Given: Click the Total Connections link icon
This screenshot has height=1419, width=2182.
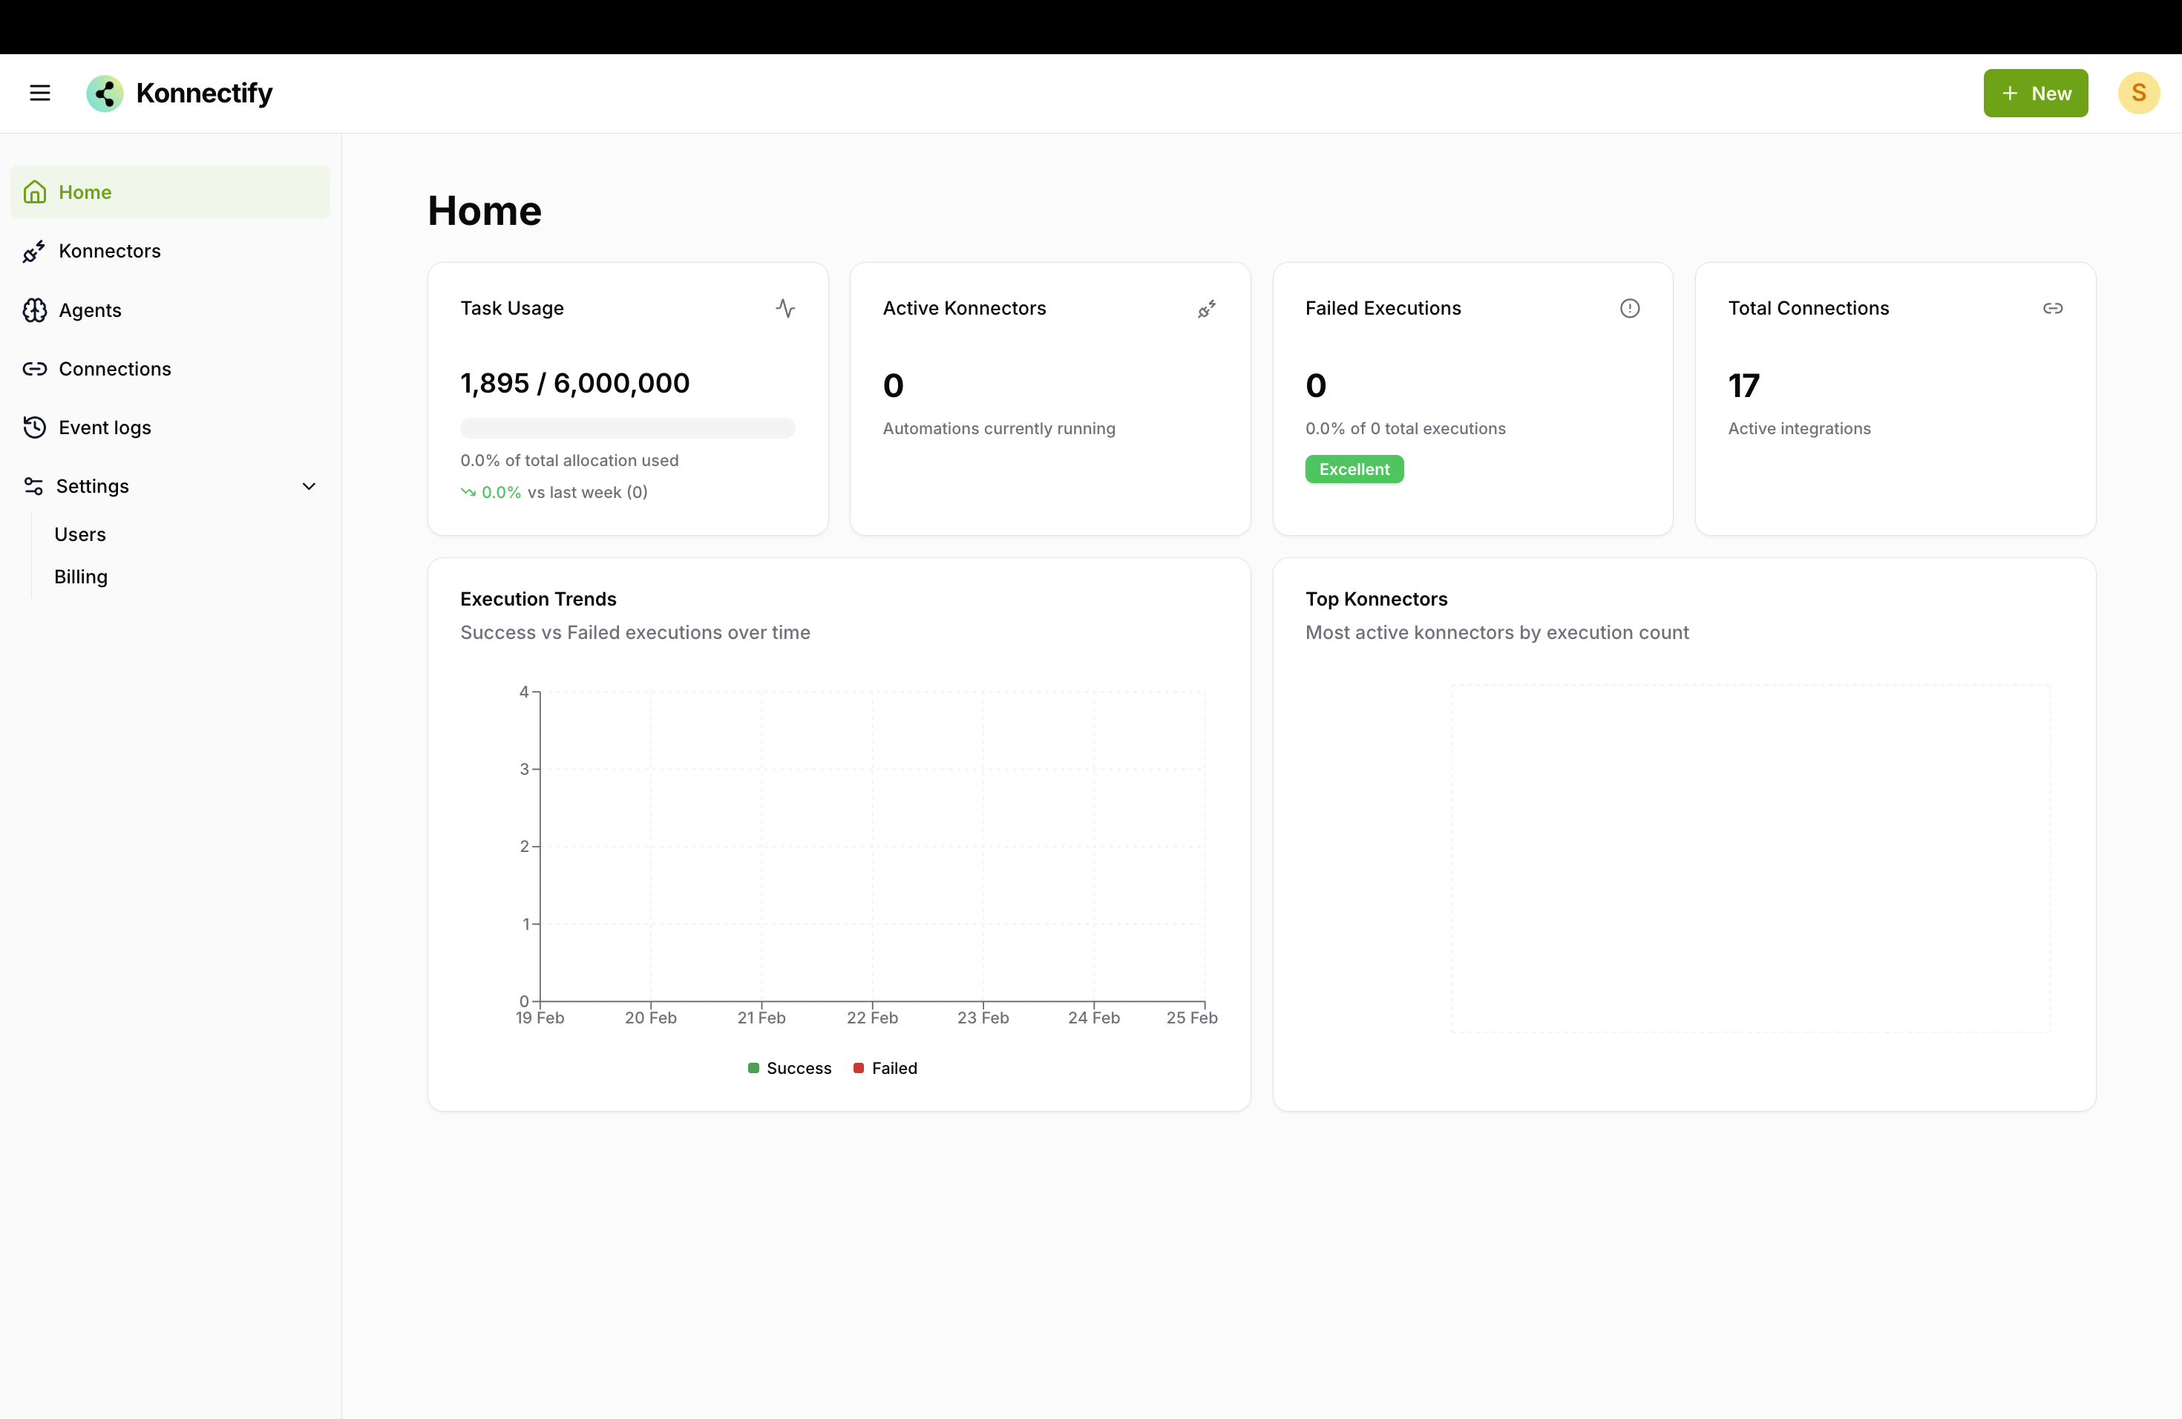Looking at the screenshot, I should tap(2052, 308).
